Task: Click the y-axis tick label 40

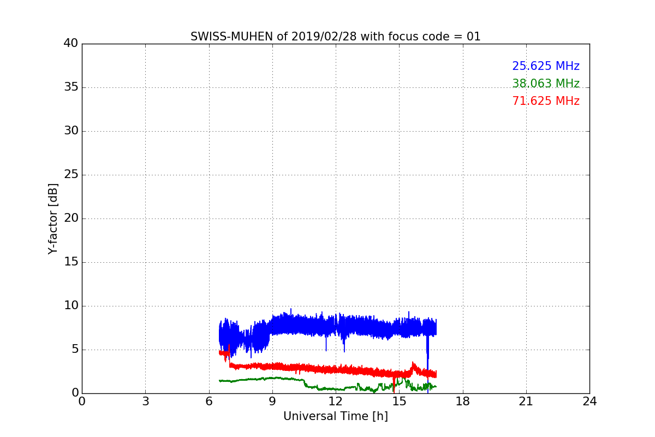Action: pyautogui.click(x=71, y=44)
